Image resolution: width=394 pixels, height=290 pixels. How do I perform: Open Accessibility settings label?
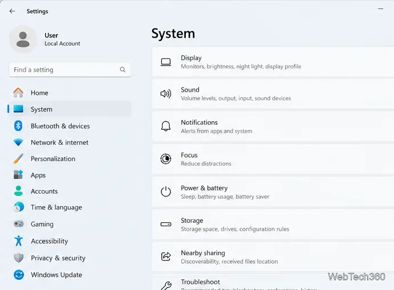coord(50,241)
